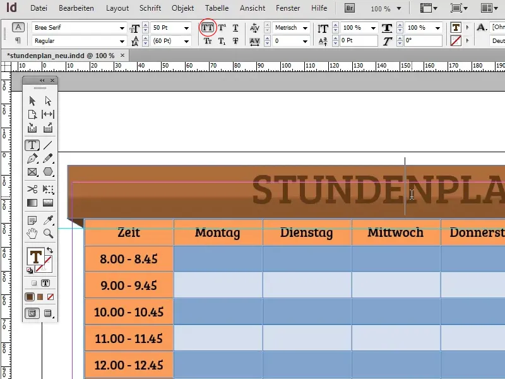Select the Free Transform tool

tap(48, 189)
